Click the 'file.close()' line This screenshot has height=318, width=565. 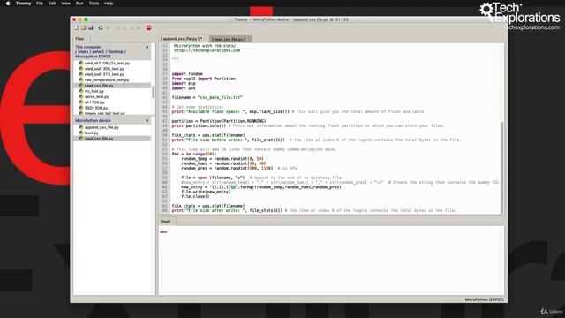pos(195,196)
